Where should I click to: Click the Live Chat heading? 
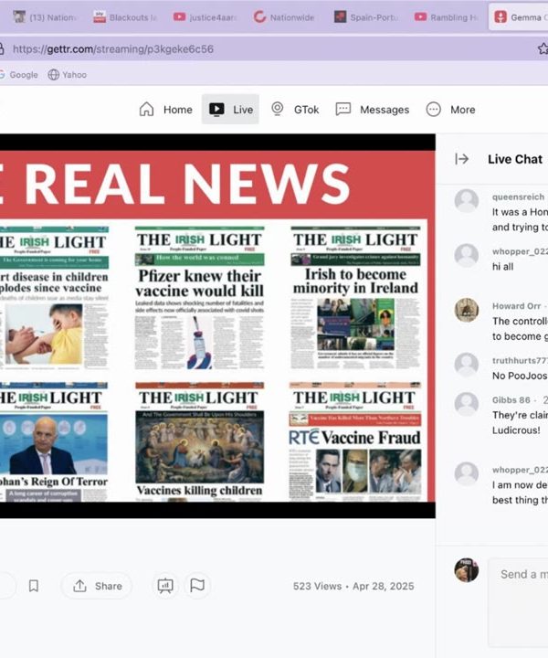(515, 159)
